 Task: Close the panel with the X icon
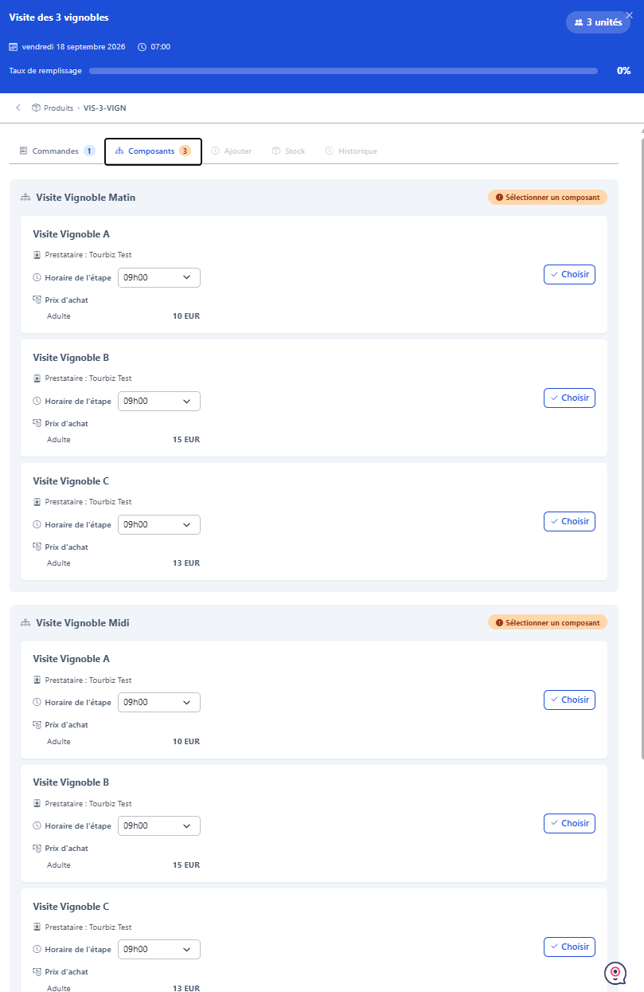[629, 15]
